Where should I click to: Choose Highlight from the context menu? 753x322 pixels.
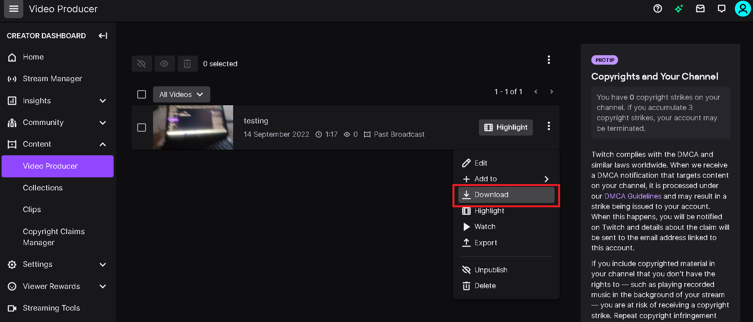(x=506, y=211)
